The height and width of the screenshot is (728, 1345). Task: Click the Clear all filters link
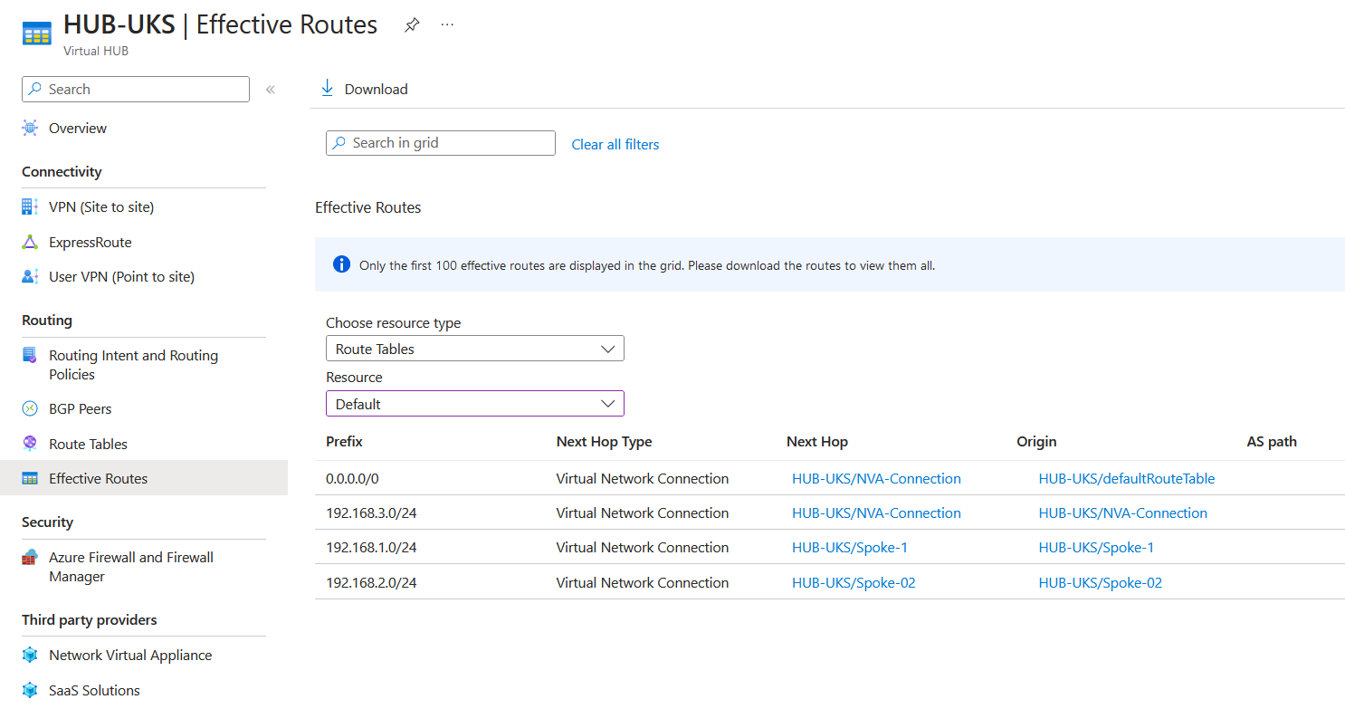coord(615,144)
